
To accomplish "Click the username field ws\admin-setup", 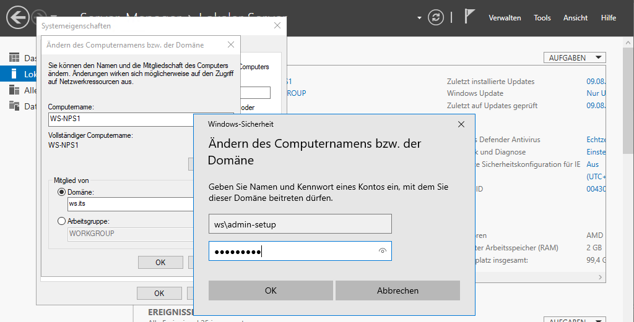I will point(300,224).
